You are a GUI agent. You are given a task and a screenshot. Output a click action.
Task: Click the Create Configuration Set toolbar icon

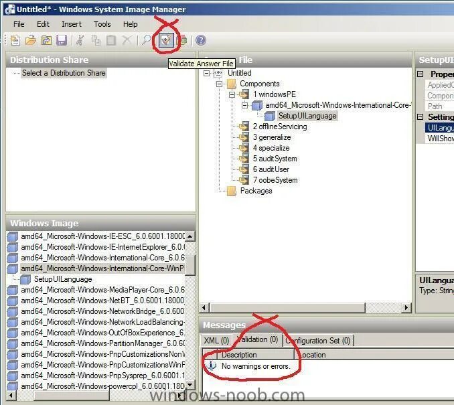pos(182,40)
